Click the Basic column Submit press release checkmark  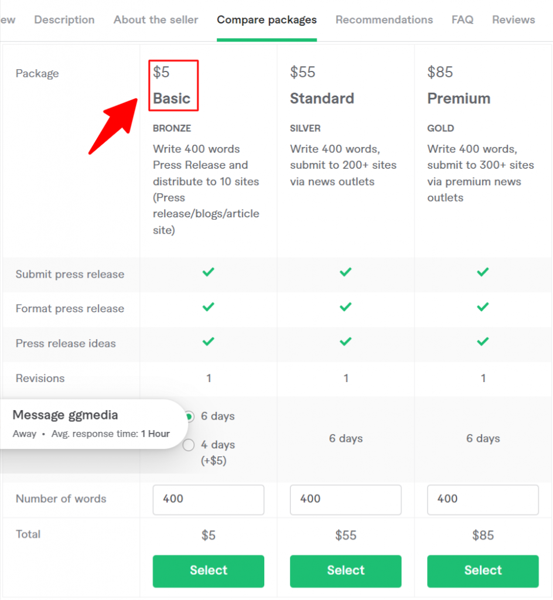209,272
